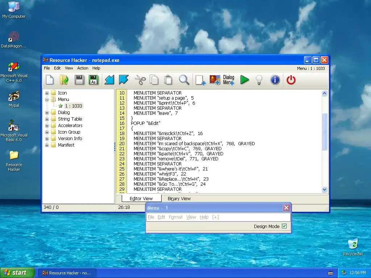Expand the Icon tree node
The width and height of the screenshot is (371, 278).
[47, 93]
